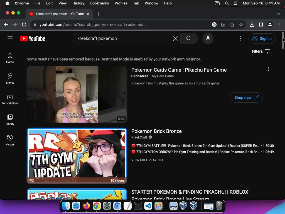Click the browser address bar URL
Viewport: 285px width, 214px height.
[92, 25]
